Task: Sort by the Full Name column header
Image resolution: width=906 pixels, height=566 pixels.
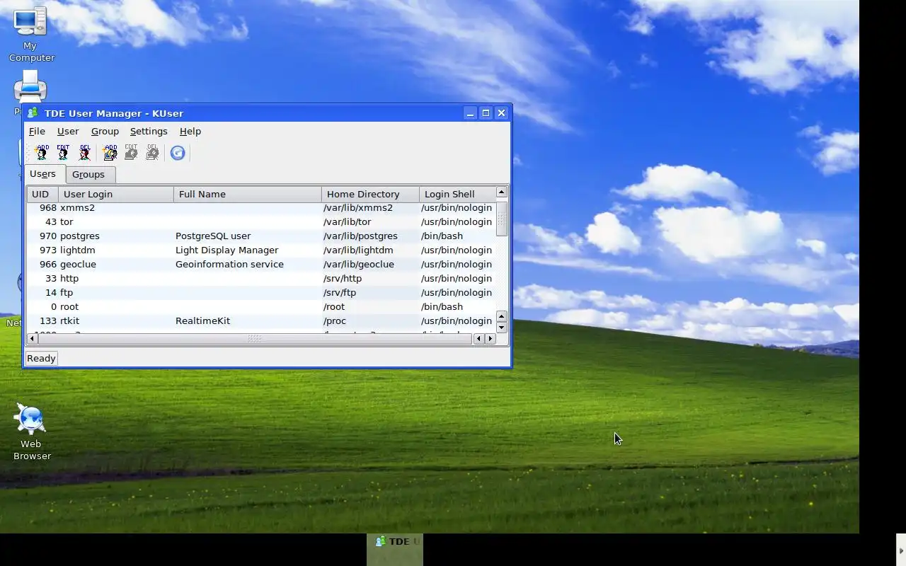Action: click(x=248, y=194)
